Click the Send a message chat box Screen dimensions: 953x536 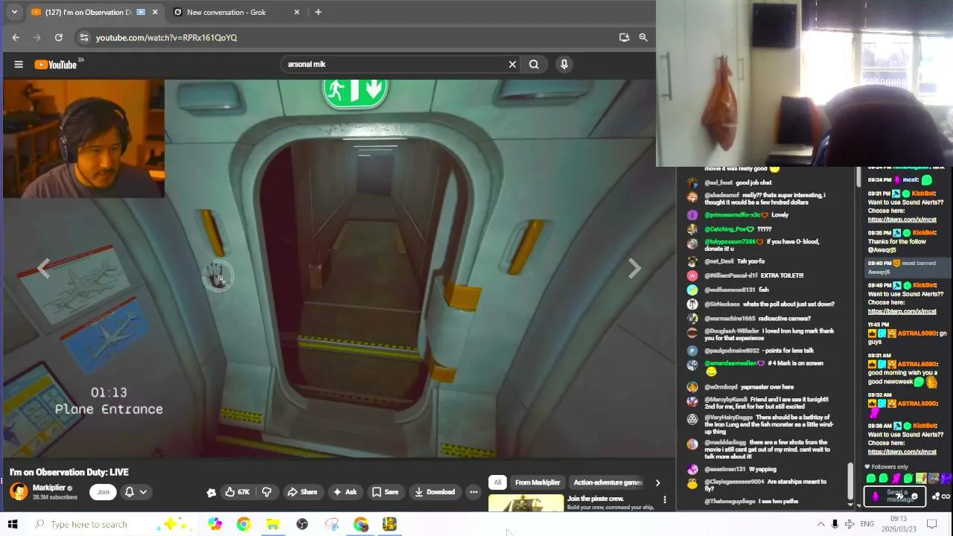[x=894, y=496]
